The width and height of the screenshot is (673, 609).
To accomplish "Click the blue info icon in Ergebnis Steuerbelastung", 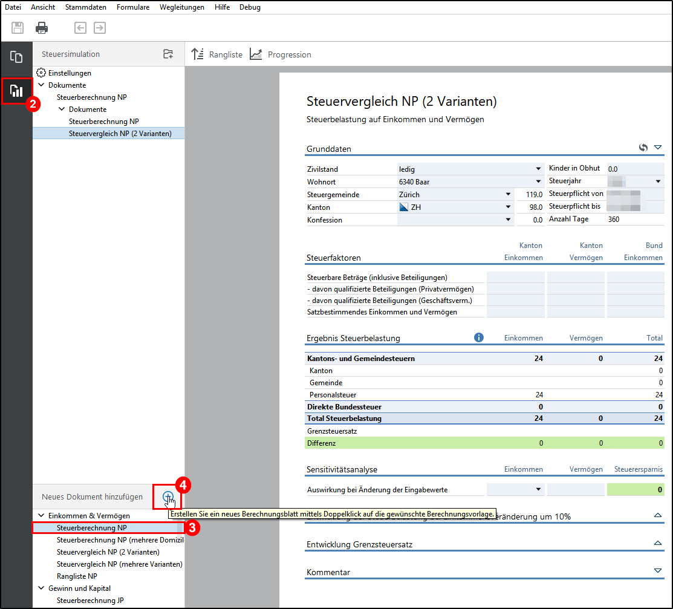I will tap(479, 337).
